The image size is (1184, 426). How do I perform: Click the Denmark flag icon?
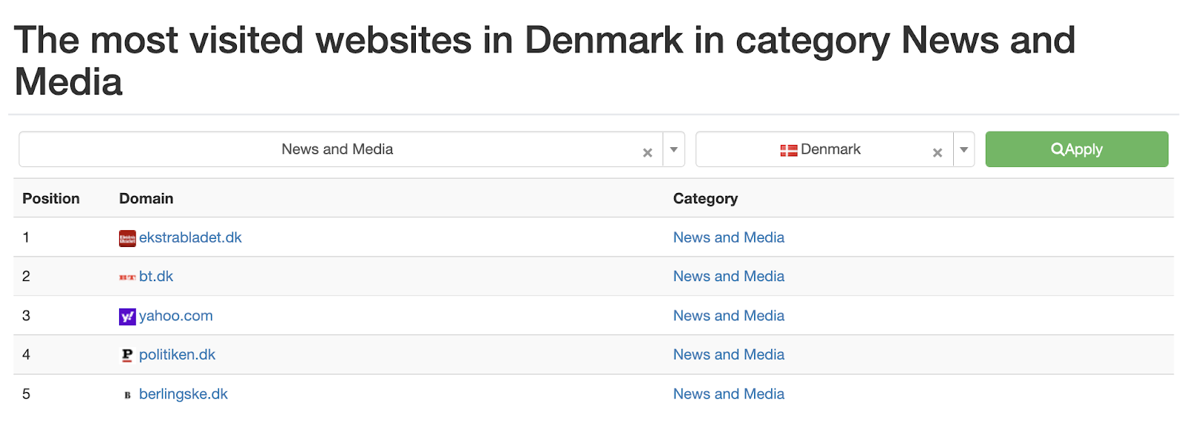[x=788, y=150]
